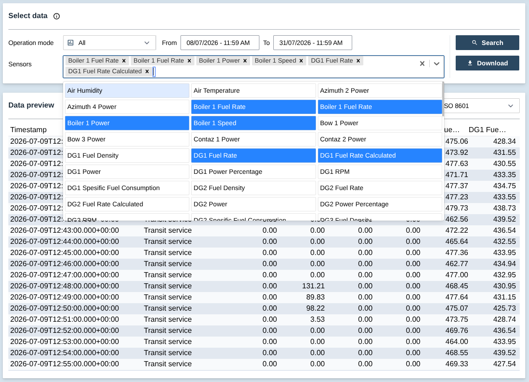Select Air Temperature option

(x=253, y=91)
